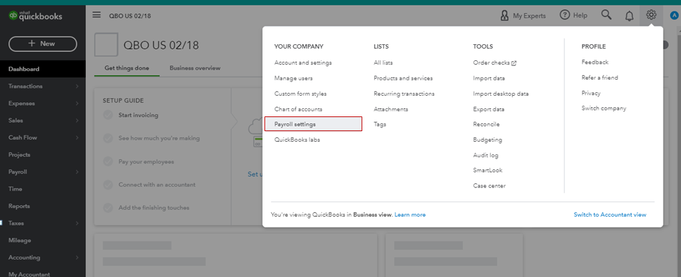Switch to Business overview tab

pos(195,68)
